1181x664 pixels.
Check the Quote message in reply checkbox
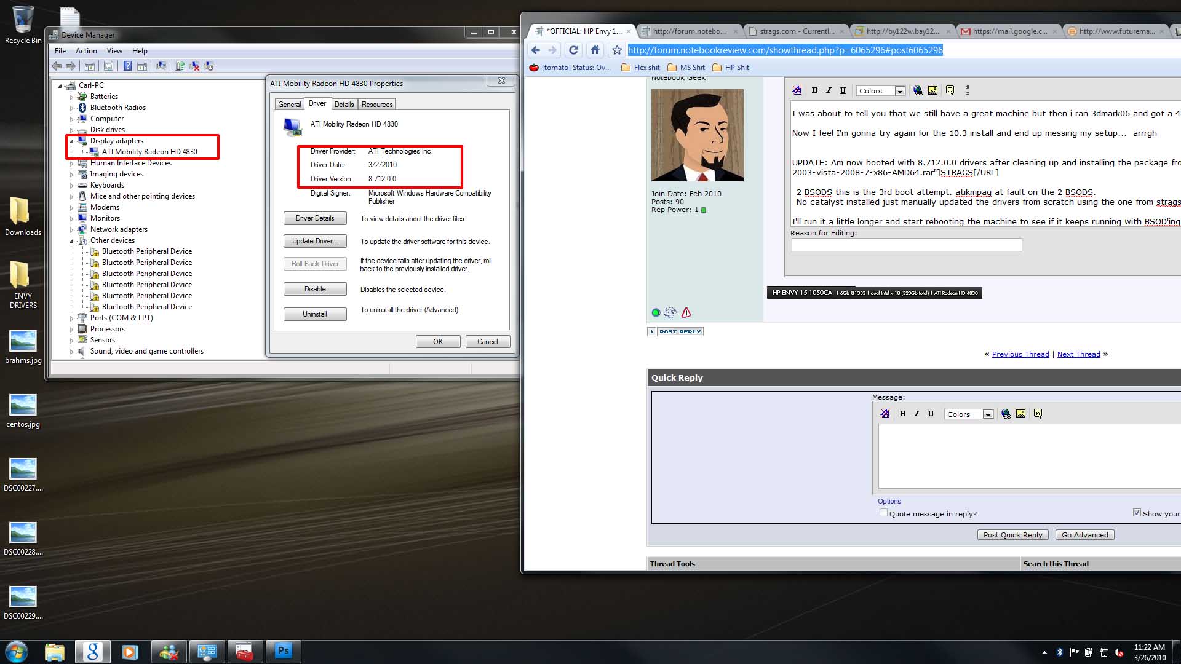pyautogui.click(x=883, y=513)
